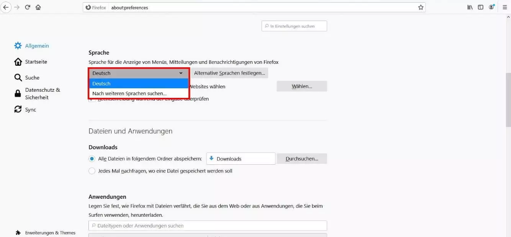
Task: Open the Firefox home page icon
Action: [38, 7]
